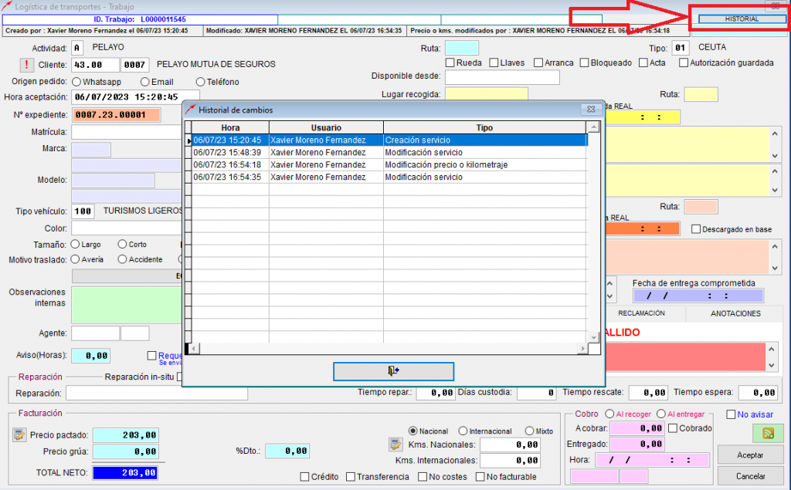Click the exit door icon in Historial dialog
Screen dimensions: 791x490
click(393, 371)
